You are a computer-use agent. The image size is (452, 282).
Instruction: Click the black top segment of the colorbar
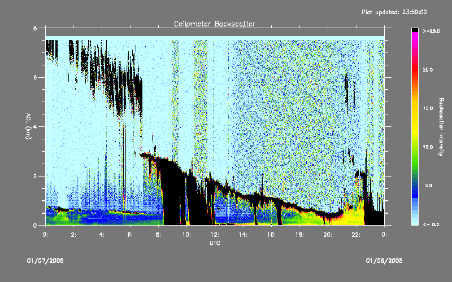[x=415, y=30]
